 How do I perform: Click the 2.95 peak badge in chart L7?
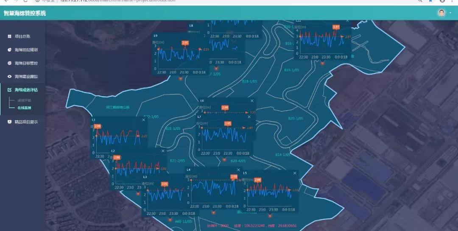[x=228, y=124]
